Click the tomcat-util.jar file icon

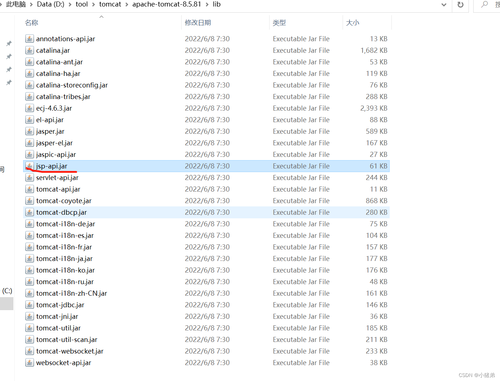tap(30, 328)
